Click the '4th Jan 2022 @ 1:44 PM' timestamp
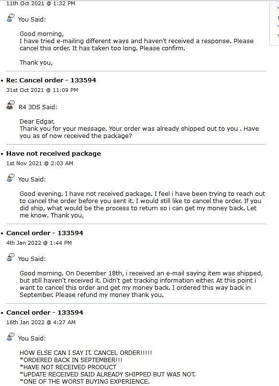The width and height of the screenshot is (279, 386). pyautogui.click(x=39, y=243)
